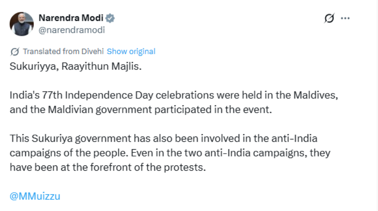
Task: Click the small Grok icon beside Translated
Action: point(15,51)
